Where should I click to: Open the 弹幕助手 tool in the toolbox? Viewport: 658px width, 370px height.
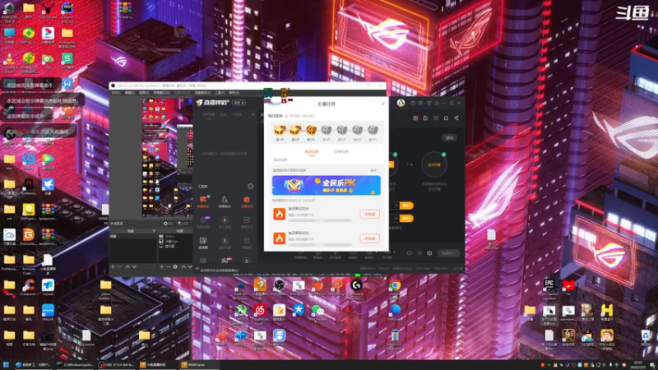203,201
